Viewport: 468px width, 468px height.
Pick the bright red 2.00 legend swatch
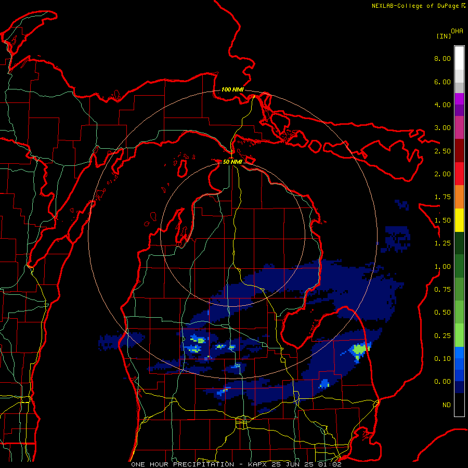tap(459, 174)
